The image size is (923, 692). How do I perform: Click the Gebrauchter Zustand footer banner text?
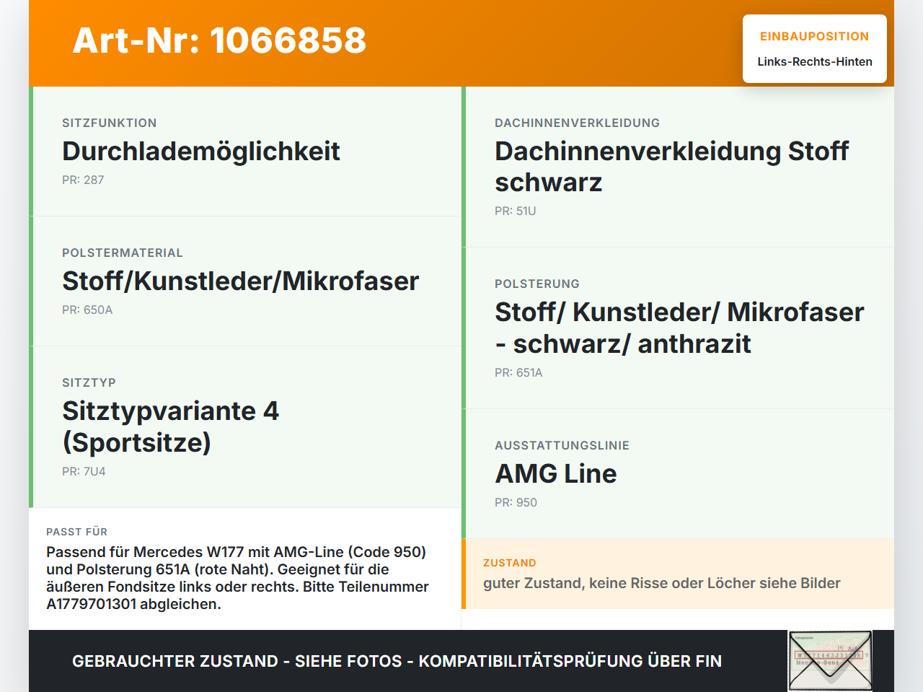[x=397, y=661]
